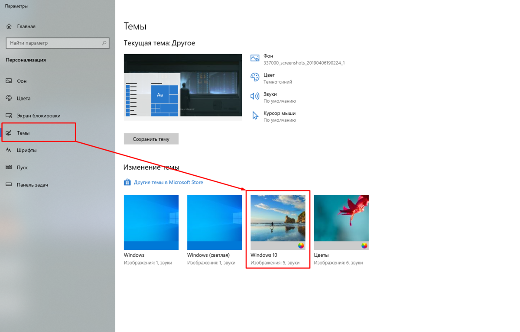Open the Курсор мыши setting
Image resolution: width=520 pixels, height=332 pixels.
coord(273,116)
